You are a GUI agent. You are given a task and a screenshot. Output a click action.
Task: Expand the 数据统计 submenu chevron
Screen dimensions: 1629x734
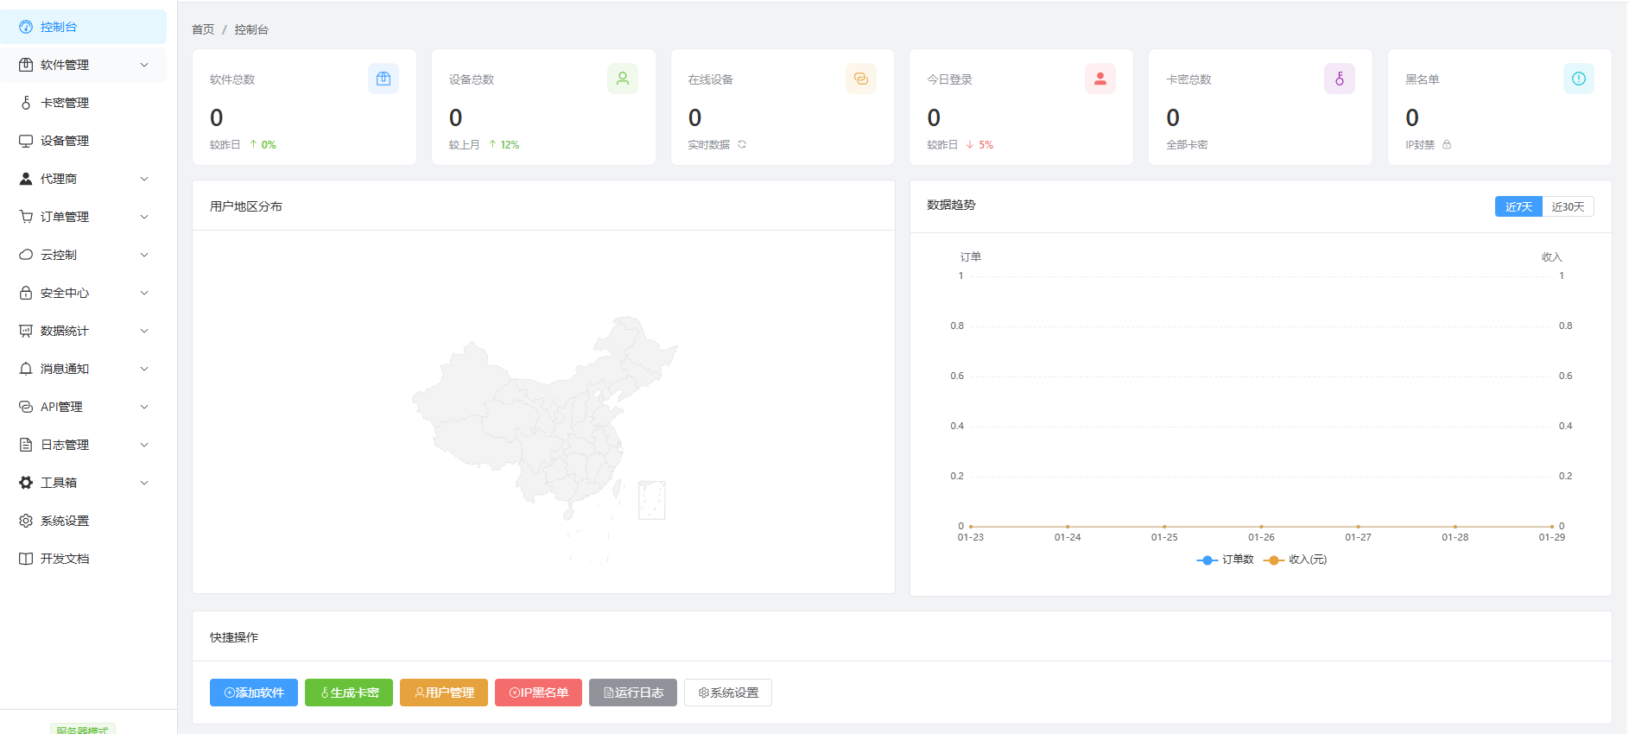pos(144,331)
